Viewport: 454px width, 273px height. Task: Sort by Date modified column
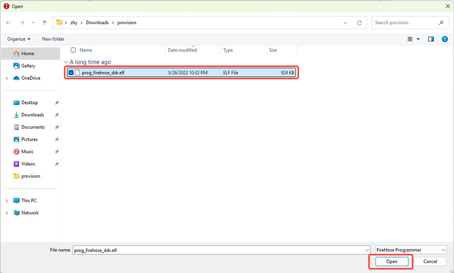coord(183,50)
